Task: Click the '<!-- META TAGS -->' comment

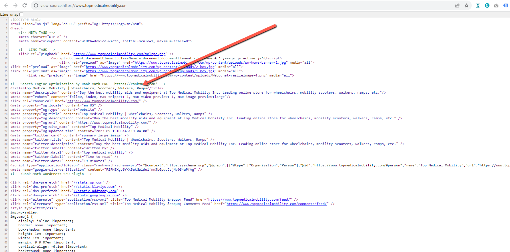Action: click(37, 33)
